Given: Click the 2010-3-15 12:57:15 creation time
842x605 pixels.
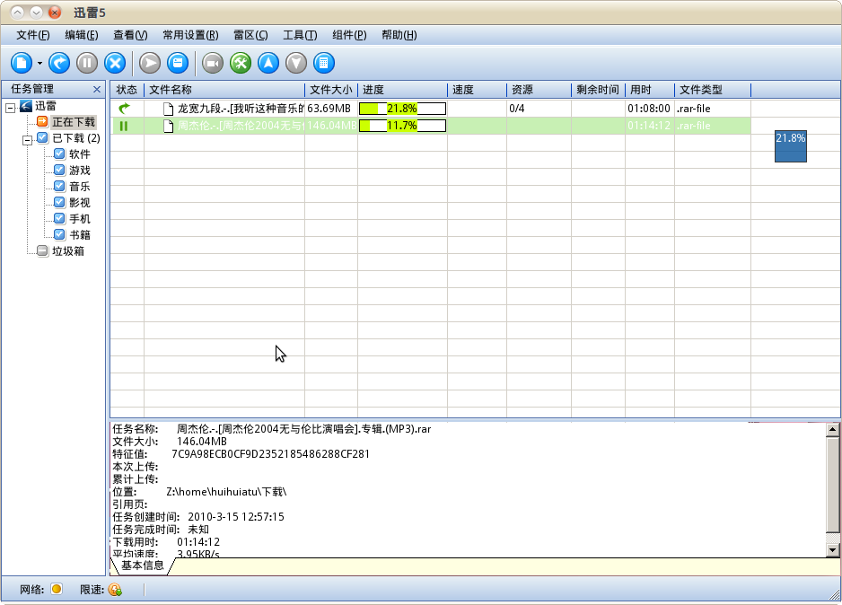Looking at the screenshot, I should (236, 517).
